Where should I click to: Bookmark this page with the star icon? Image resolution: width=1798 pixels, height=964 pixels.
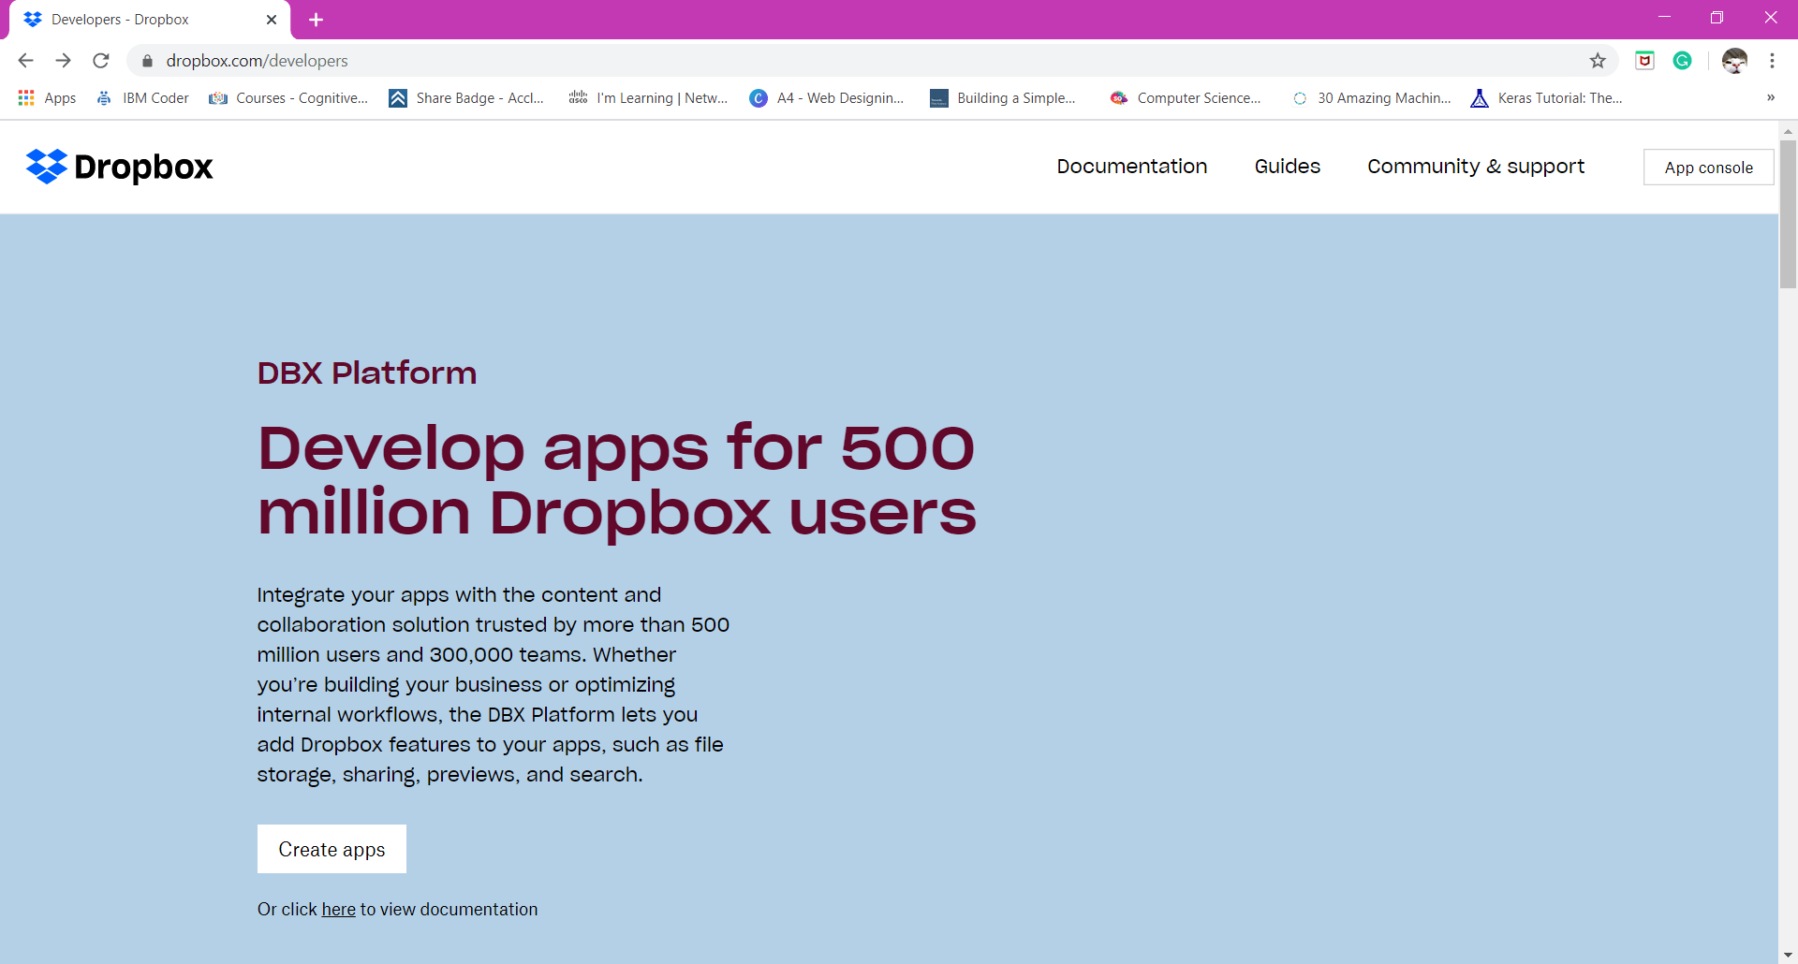pyautogui.click(x=1597, y=60)
